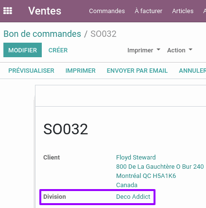Screen dimensions: 206x208
Task: Select ENVOYER PAR EMAIL
Action: pos(137,71)
